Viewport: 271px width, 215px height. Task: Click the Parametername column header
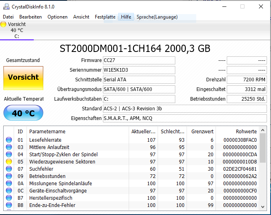click(78, 132)
